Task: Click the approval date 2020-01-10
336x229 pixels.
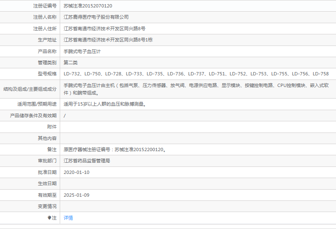Action: [x=76, y=172]
